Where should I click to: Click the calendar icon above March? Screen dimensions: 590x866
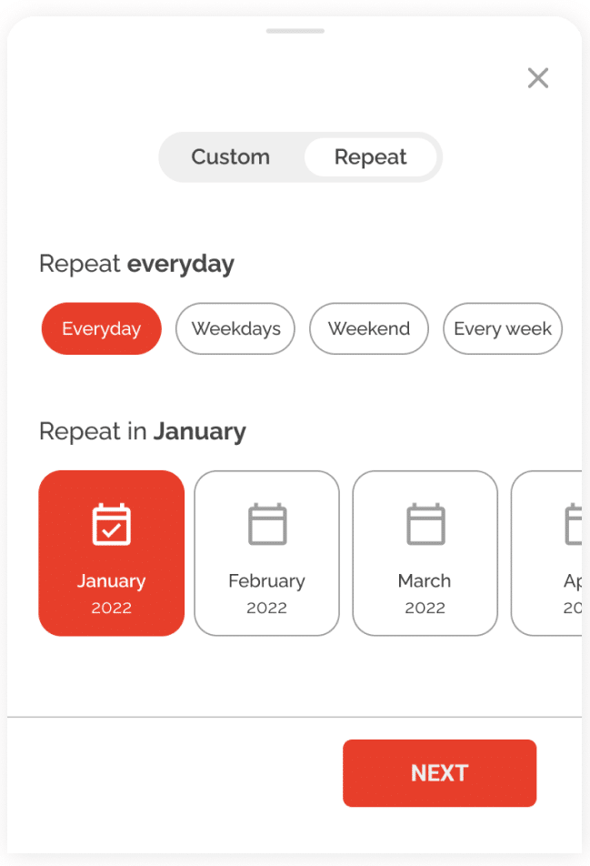point(425,525)
